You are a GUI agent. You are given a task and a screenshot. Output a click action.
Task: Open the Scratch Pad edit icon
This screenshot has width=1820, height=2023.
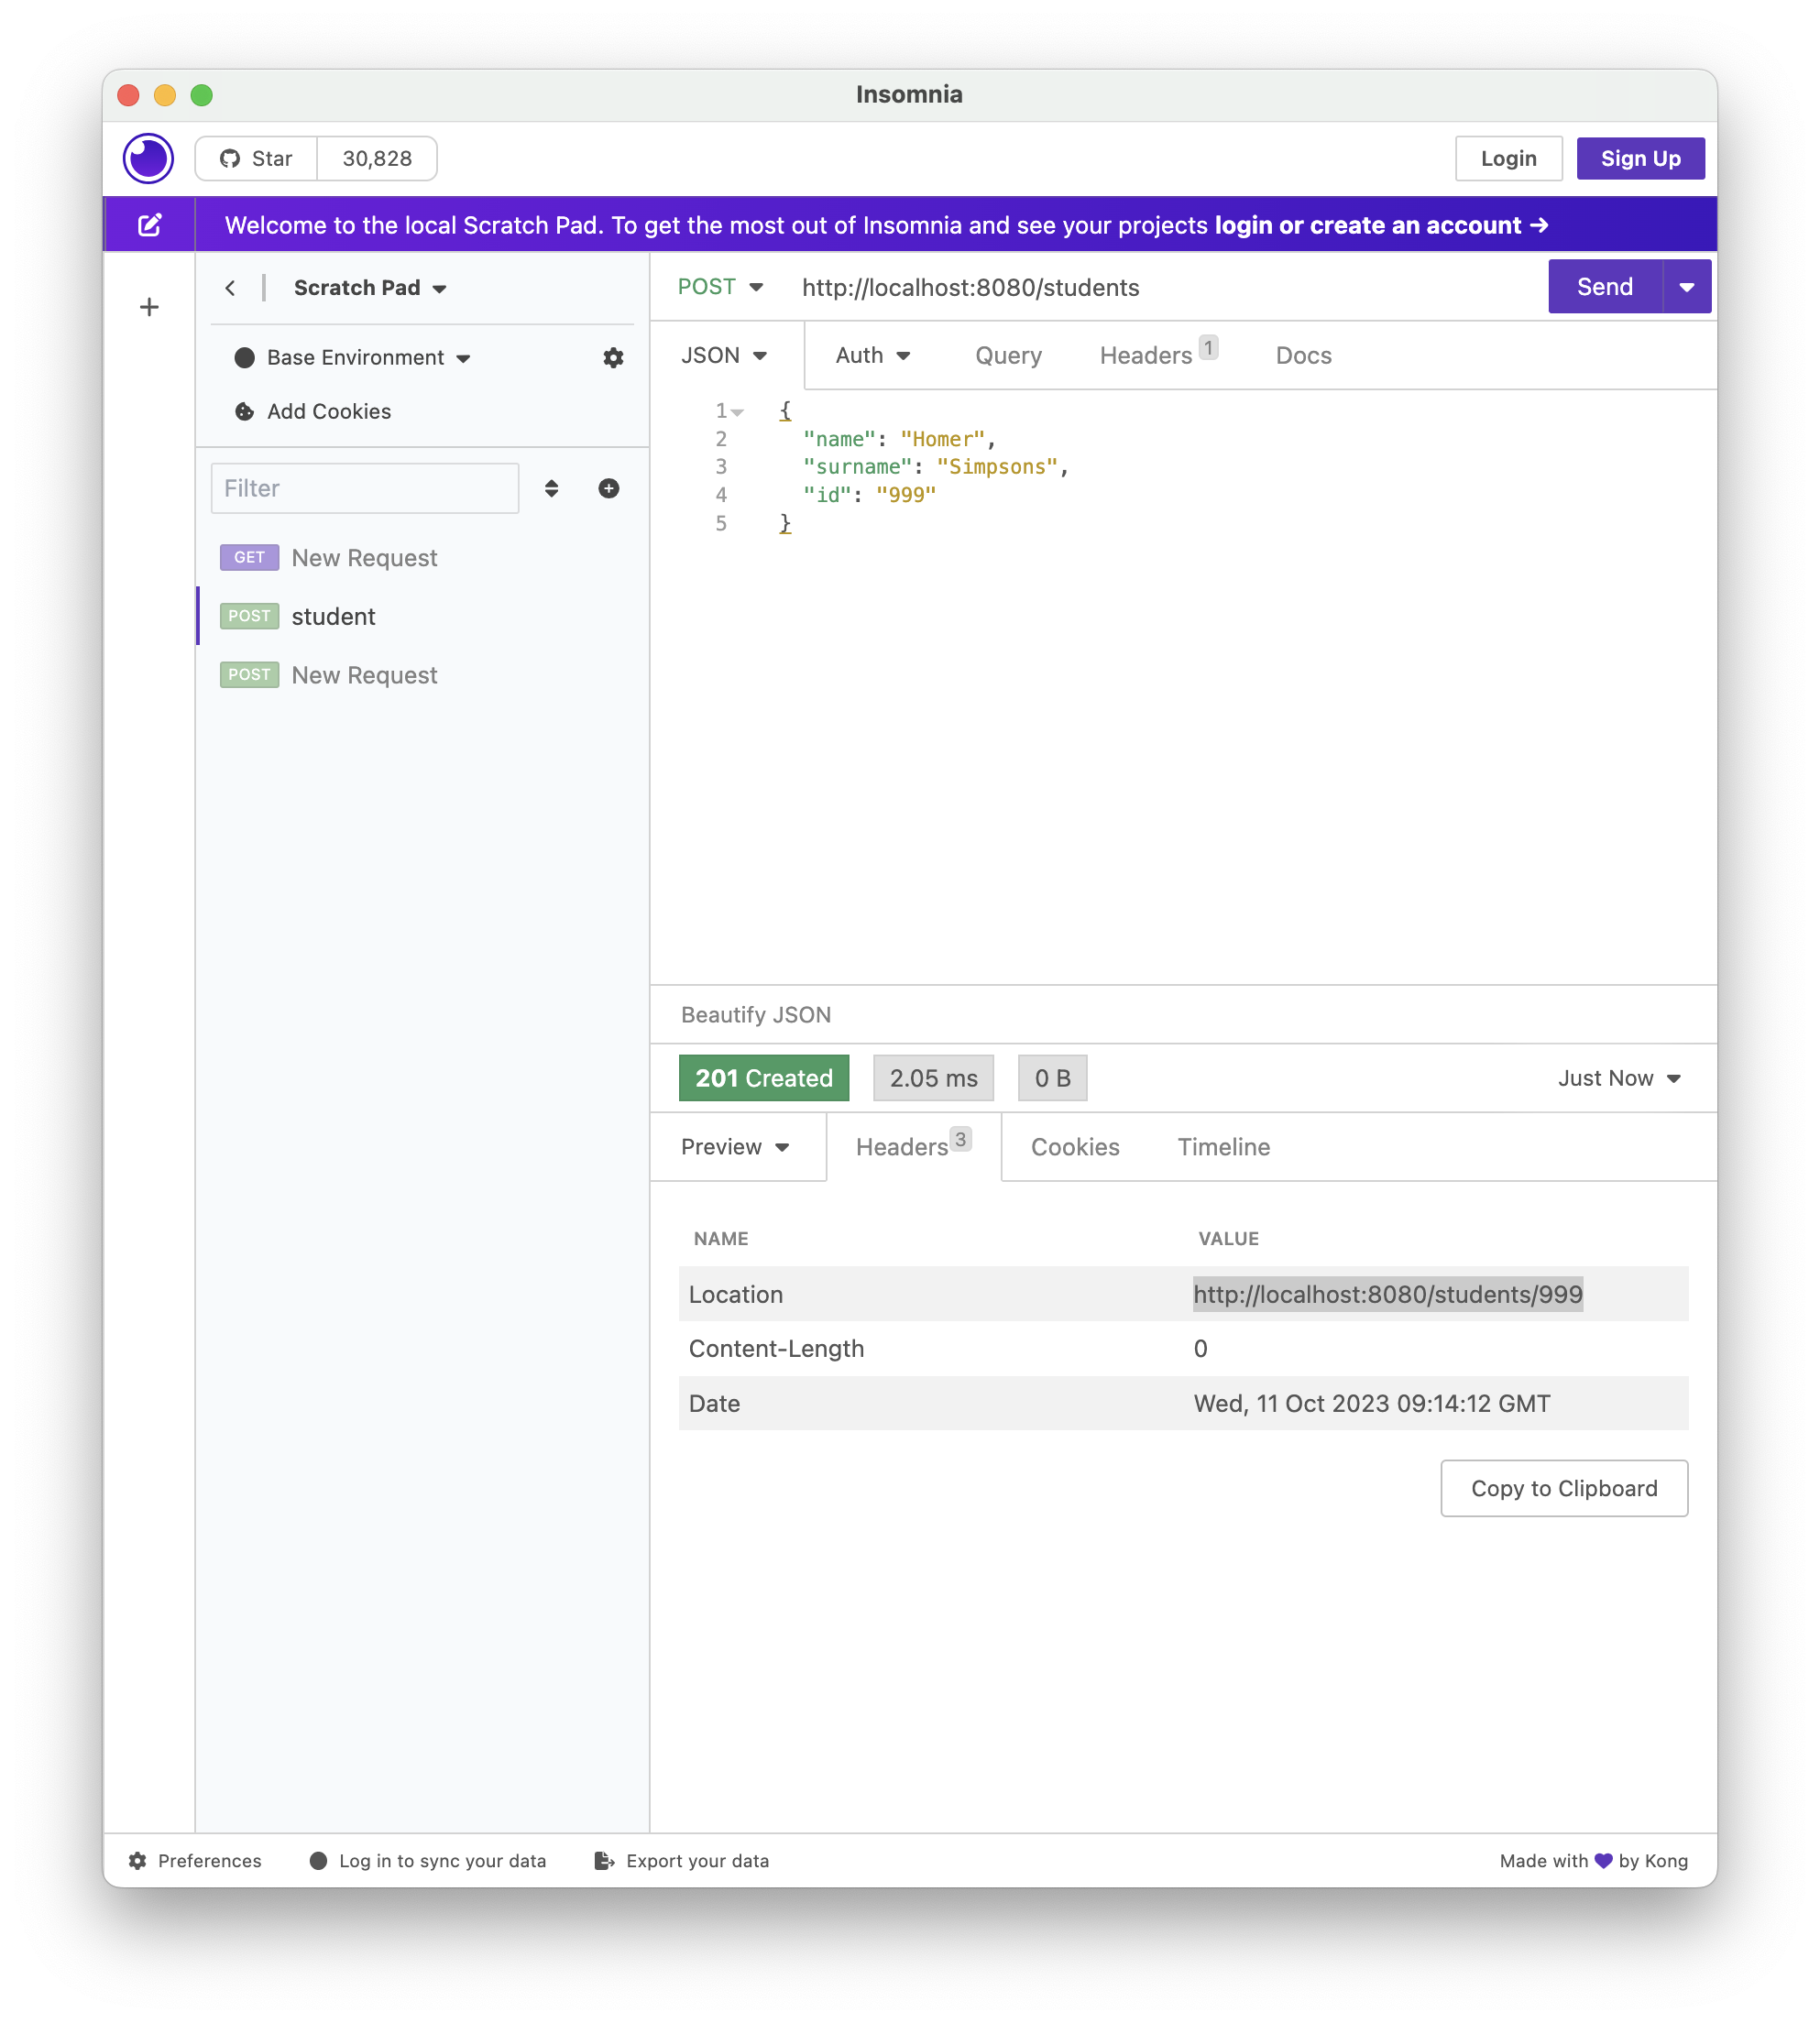[x=149, y=224]
